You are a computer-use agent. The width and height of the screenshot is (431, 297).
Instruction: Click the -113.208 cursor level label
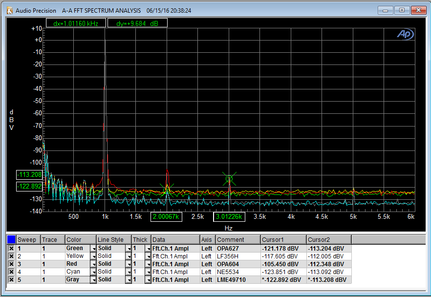(29, 174)
